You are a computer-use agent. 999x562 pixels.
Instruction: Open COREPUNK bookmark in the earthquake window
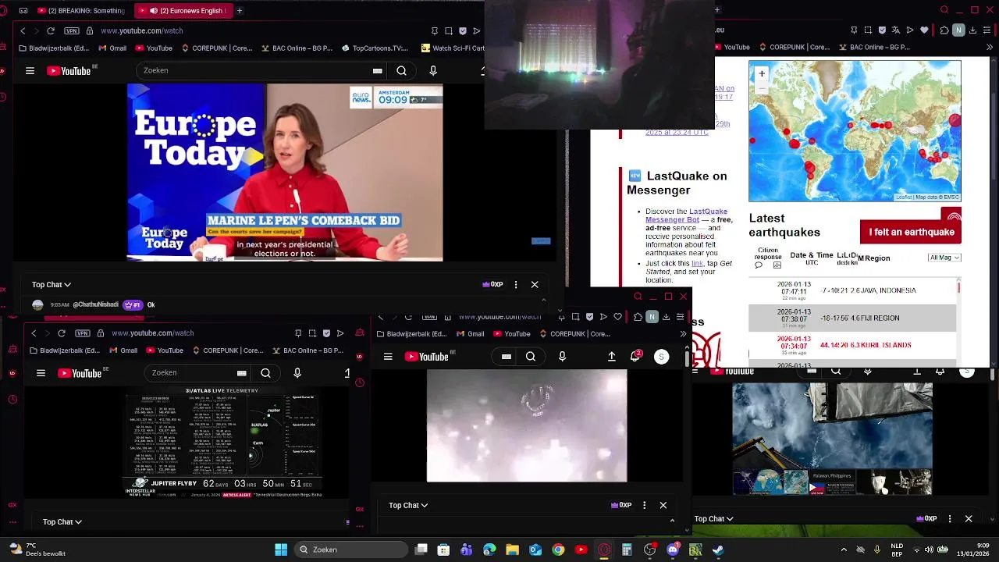pos(793,48)
